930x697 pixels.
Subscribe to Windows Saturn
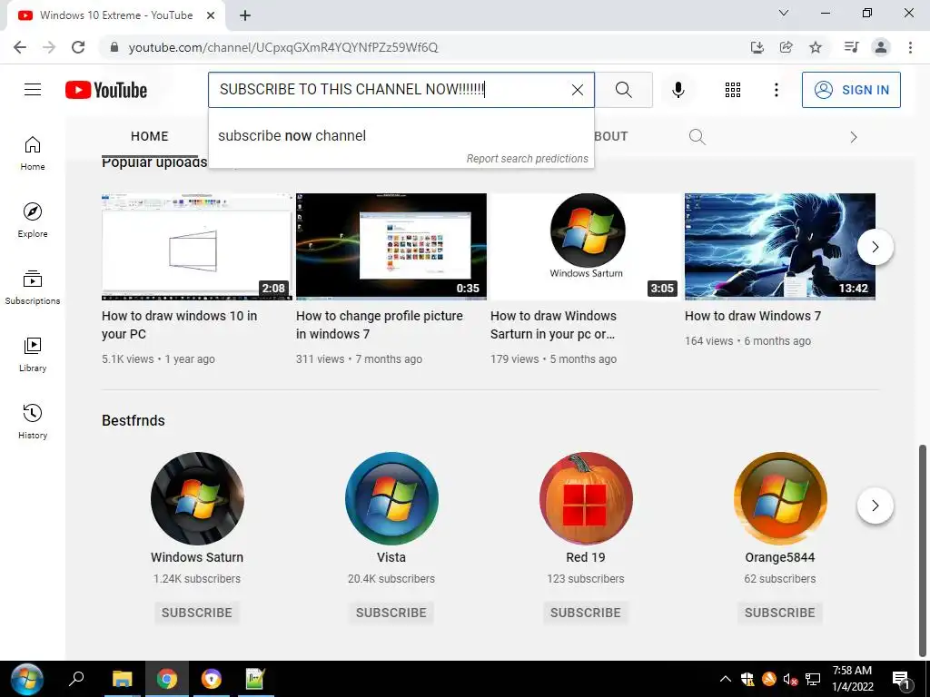(x=197, y=613)
